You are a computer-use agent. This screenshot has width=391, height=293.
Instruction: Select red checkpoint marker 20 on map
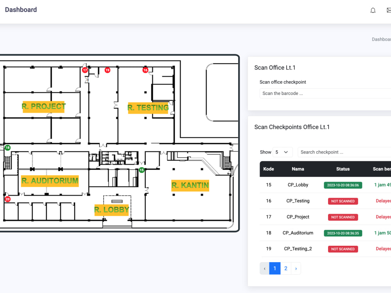click(x=8, y=199)
